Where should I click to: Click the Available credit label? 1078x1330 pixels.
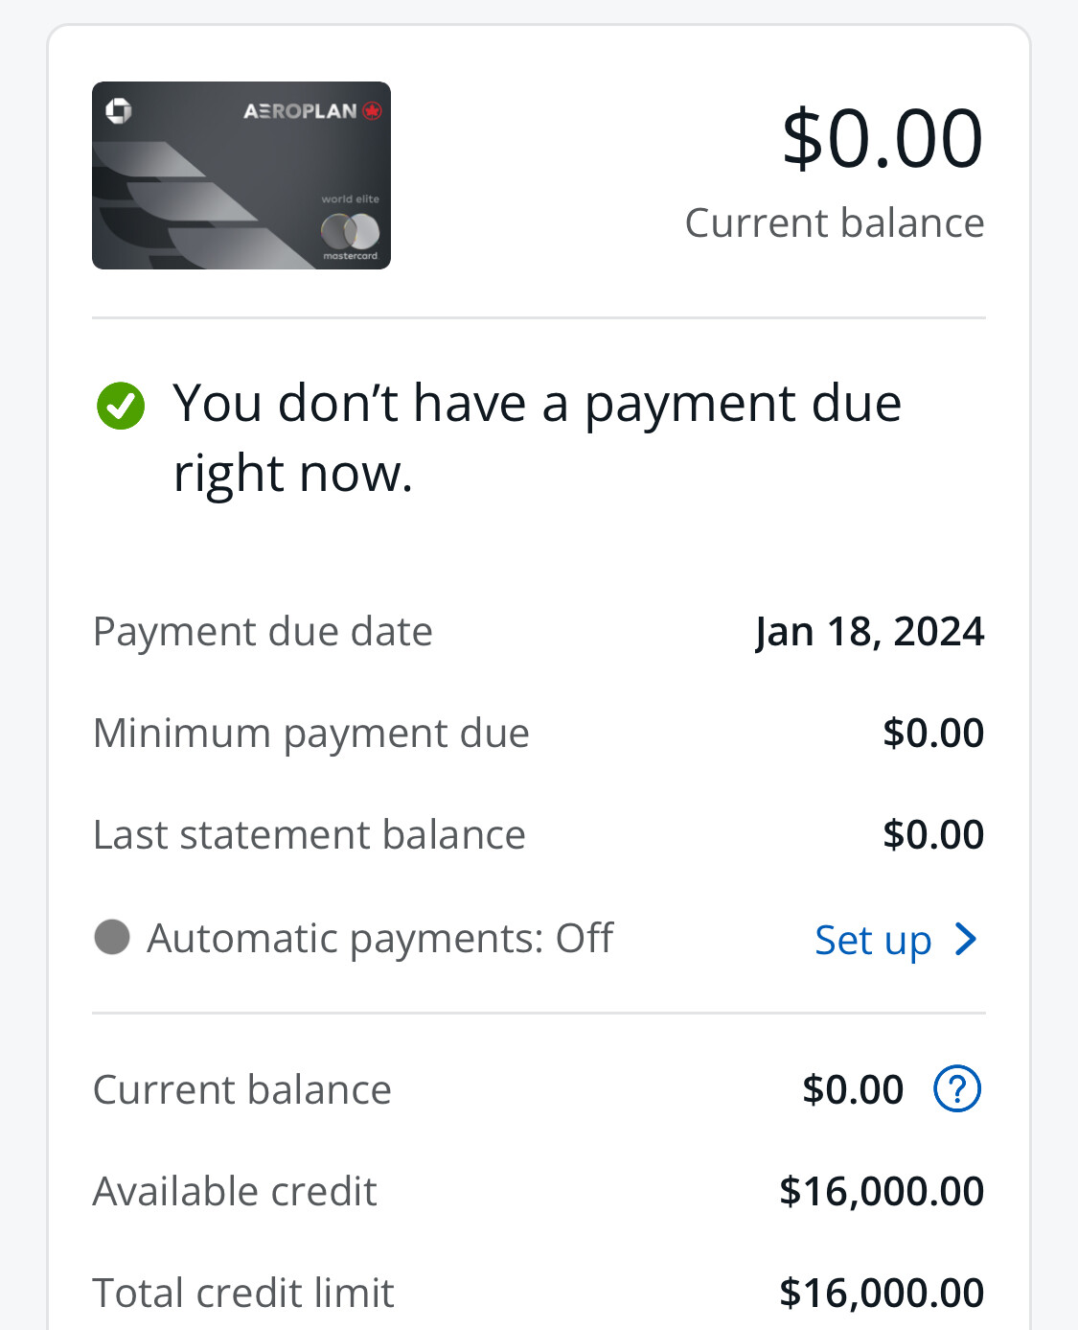[235, 1191]
